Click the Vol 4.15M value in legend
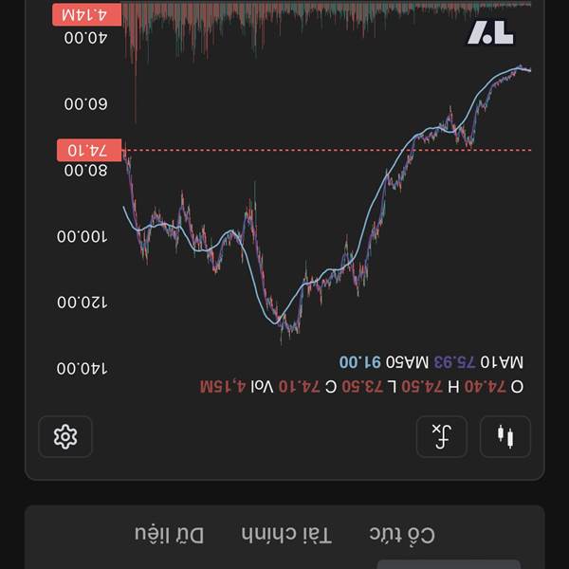 tap(236, 386)
